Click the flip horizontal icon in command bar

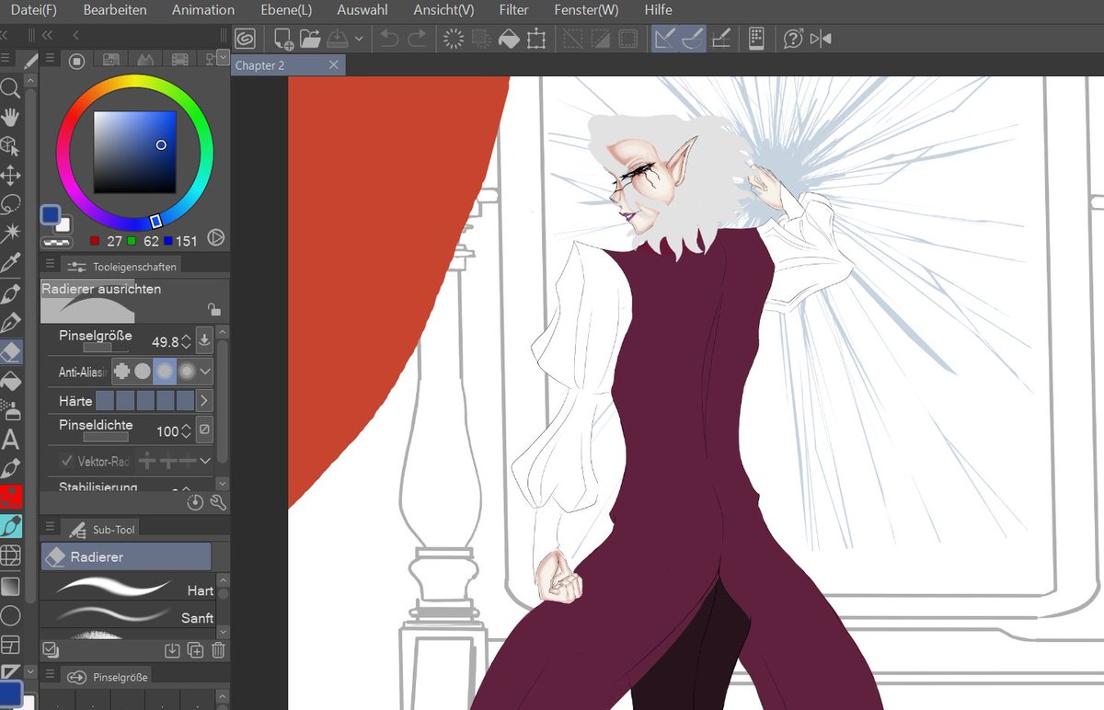(x=822, y=38)
